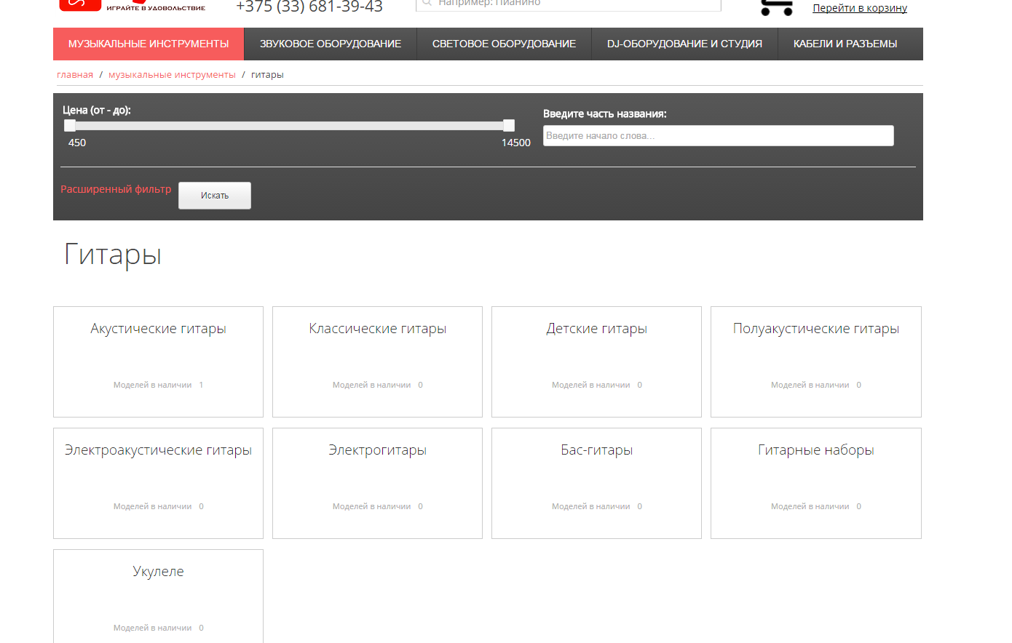Open Укулеле category card
1012x643 pixels.
(x=158, y=596)
